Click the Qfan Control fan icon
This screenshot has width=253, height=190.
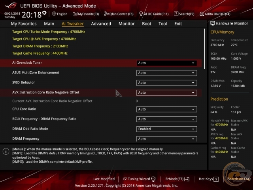coord(106,14)
